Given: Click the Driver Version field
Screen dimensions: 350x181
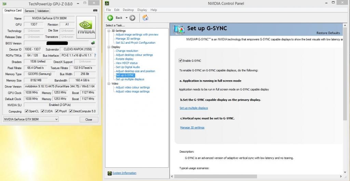Looking at the screenshot, I should pos(60,86).
